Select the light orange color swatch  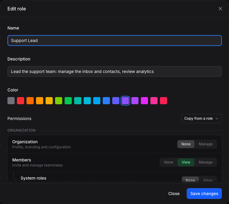40,101
